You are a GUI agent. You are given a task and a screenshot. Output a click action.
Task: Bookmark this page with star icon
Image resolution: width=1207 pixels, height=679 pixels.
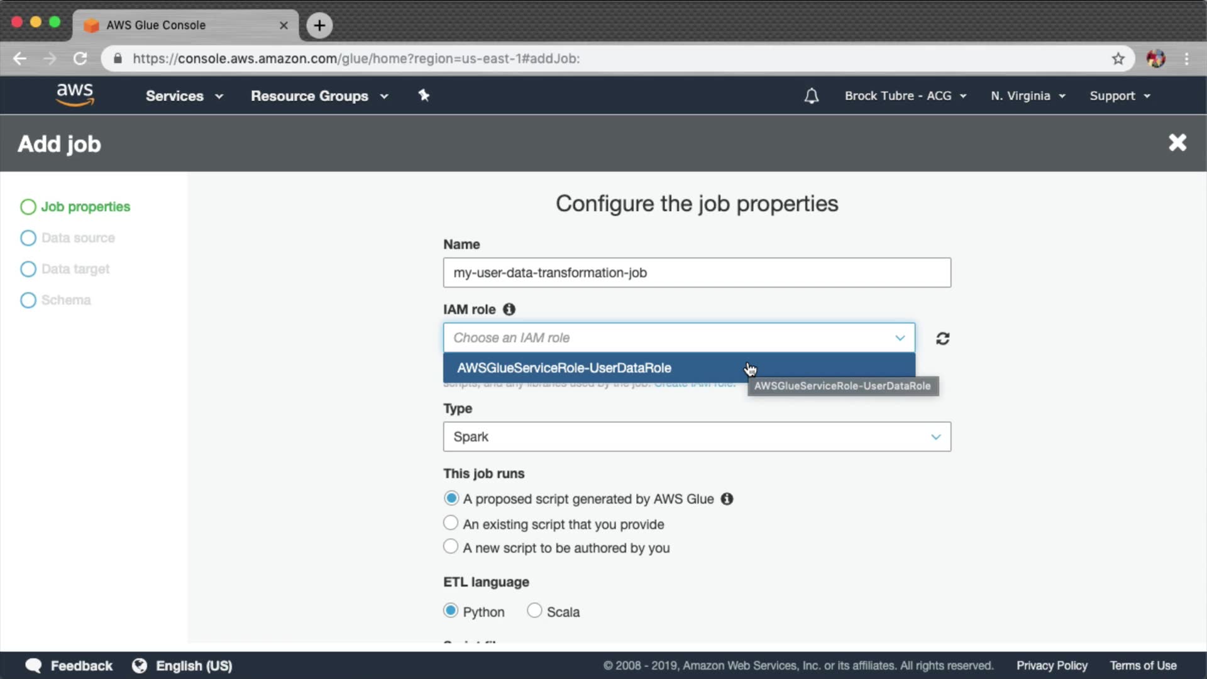1118,58
